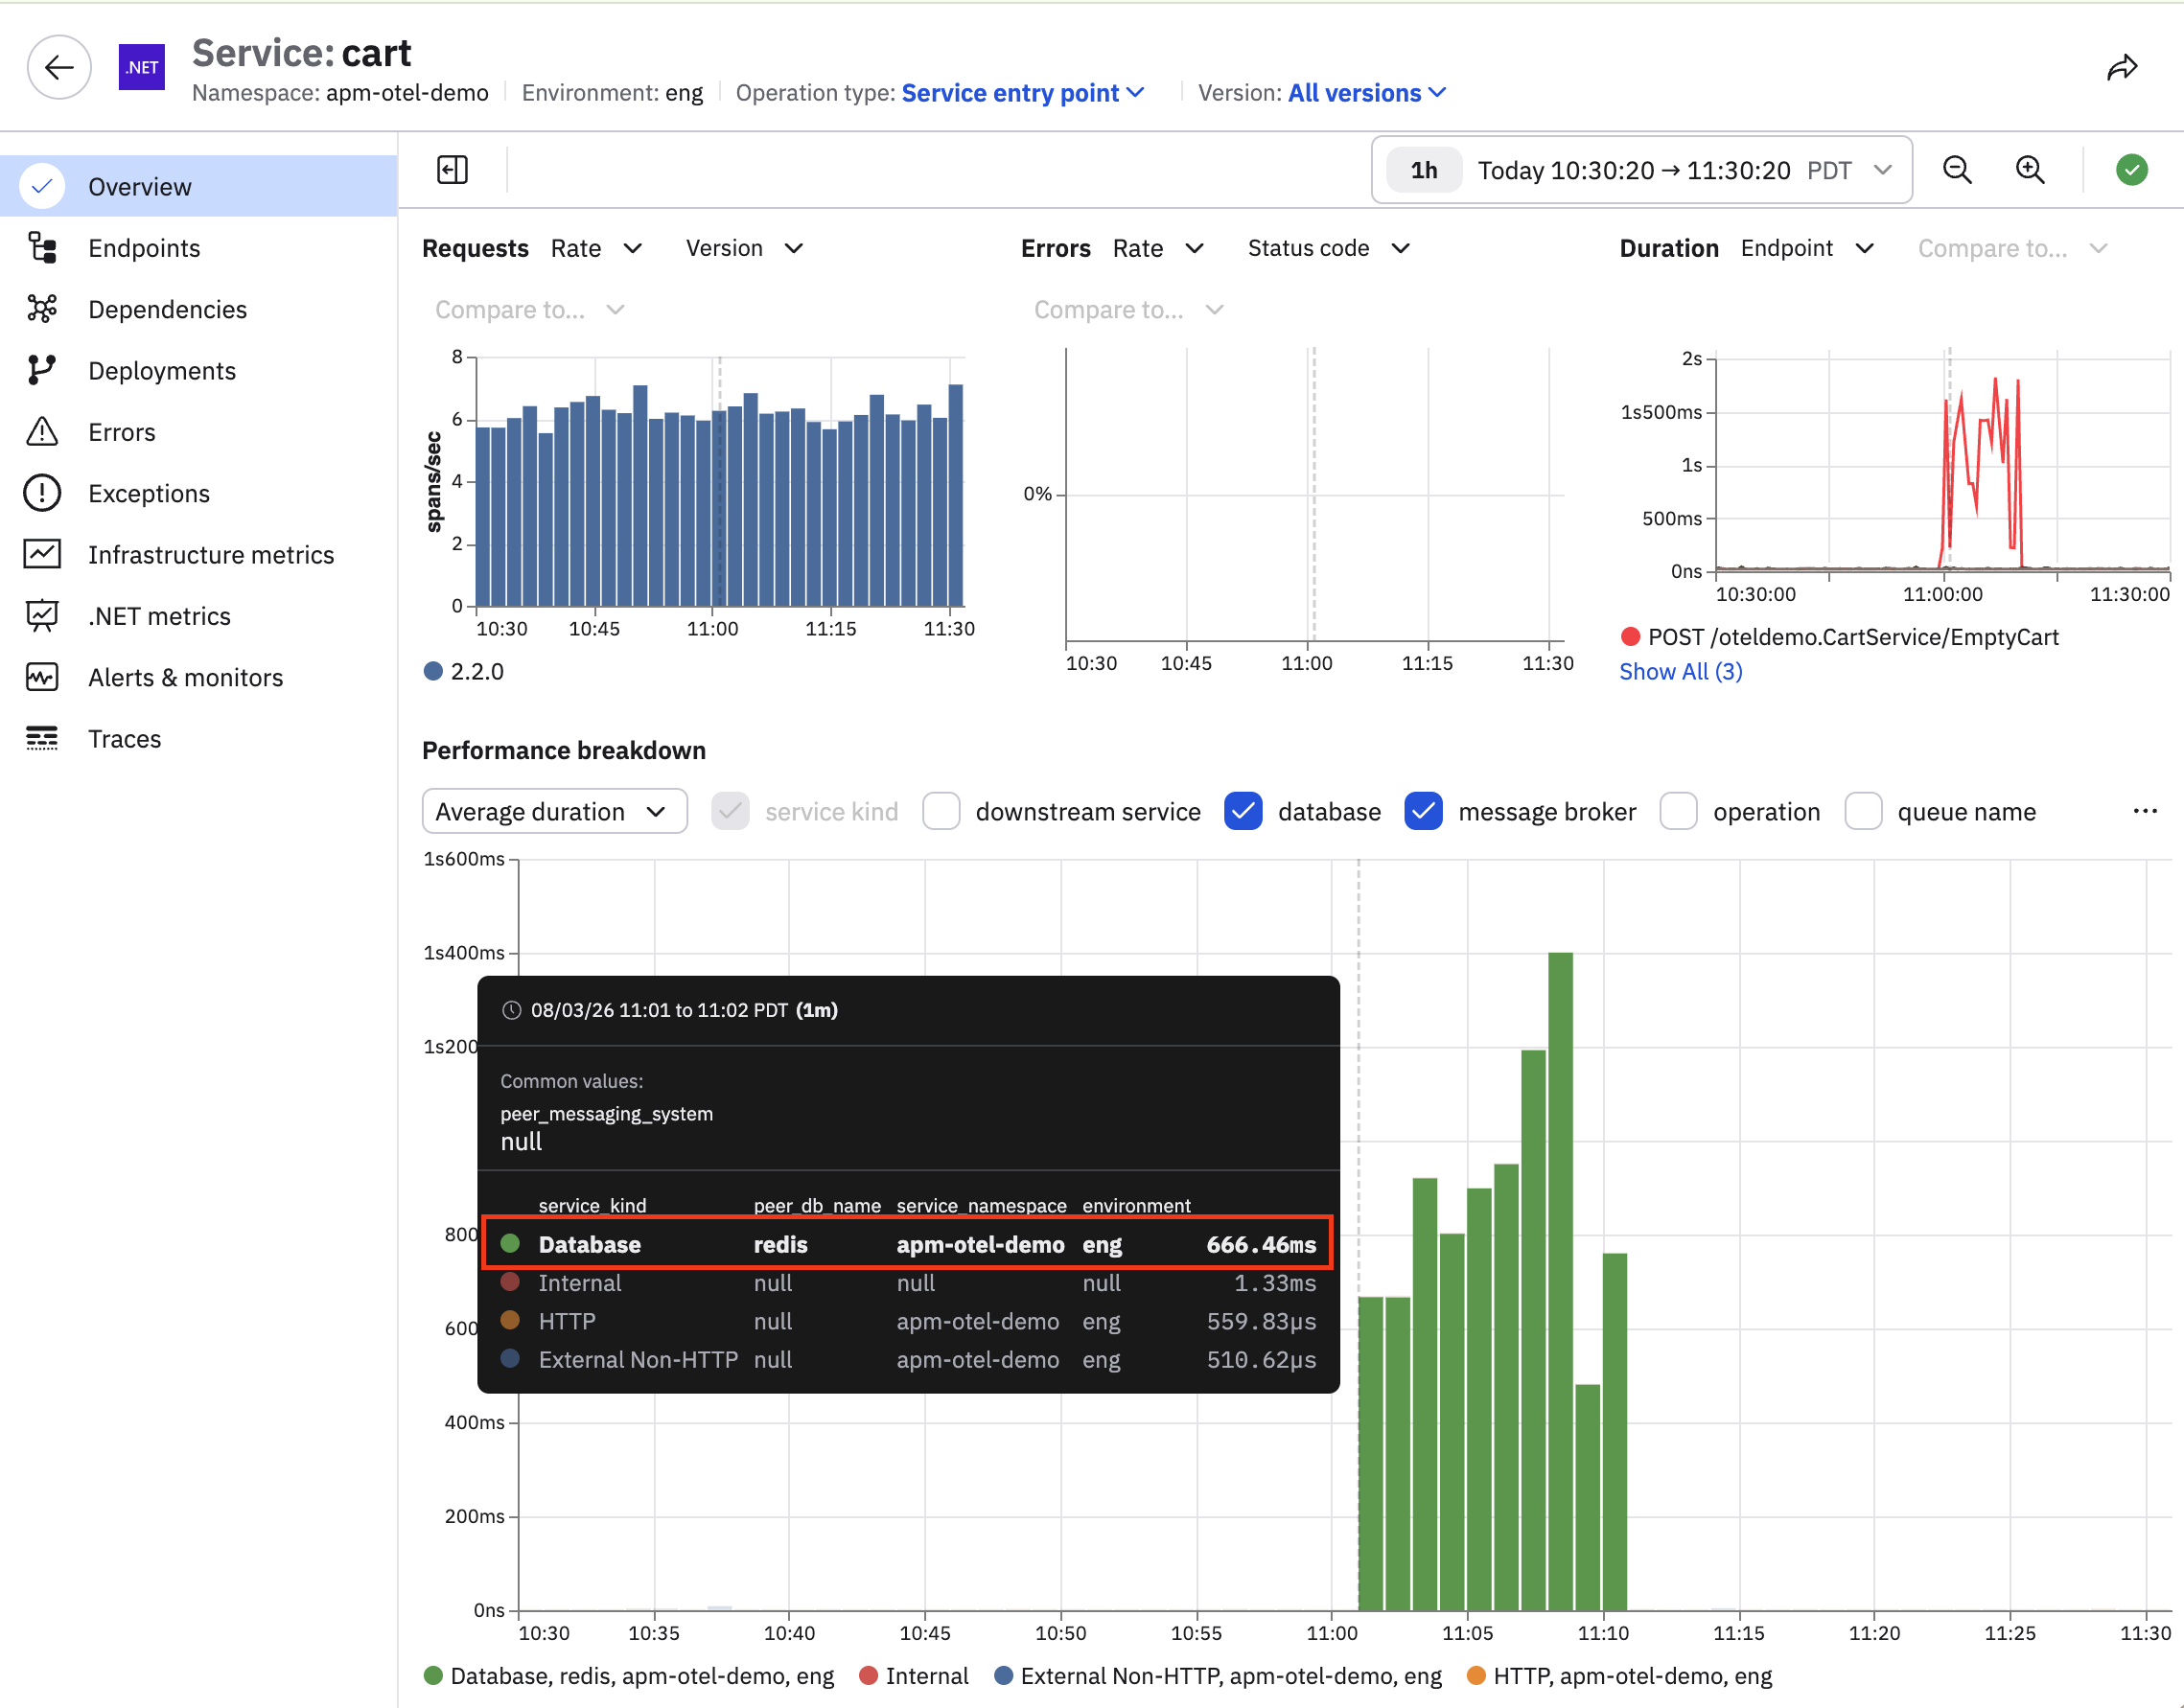The height and width of the screenshot is (1708, 2184).
Task: Open the time range picker dropdown
Action: pos(1641,170)
